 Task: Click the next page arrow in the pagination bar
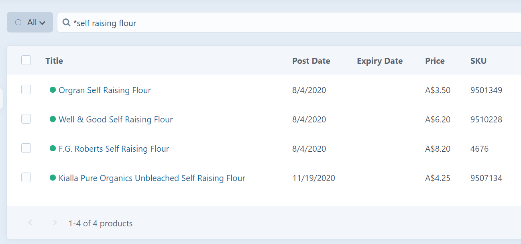(55, 223)
